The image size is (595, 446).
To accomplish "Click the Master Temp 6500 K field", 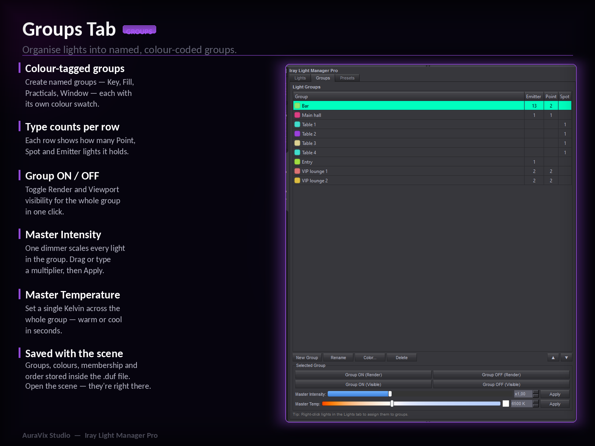I will (521, 404).
